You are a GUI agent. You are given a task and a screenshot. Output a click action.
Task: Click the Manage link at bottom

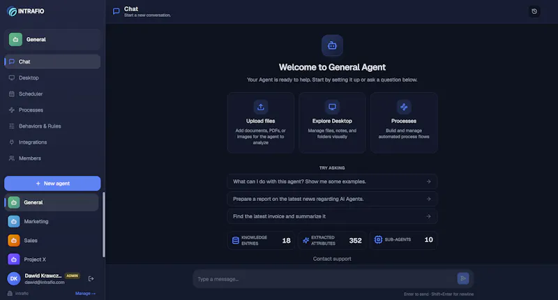[x=85, y=294]
